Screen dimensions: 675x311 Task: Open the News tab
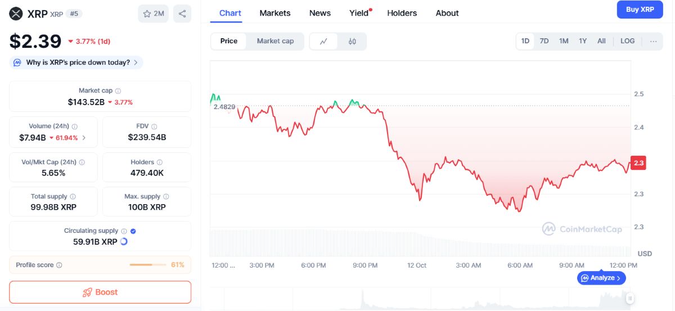pyautogui.click(x=320, y=13)
